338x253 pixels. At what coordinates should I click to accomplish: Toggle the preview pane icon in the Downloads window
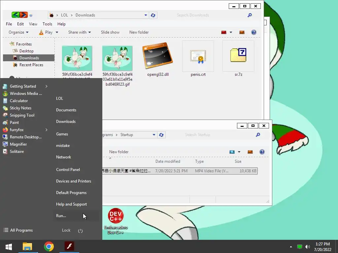(242, 32)
